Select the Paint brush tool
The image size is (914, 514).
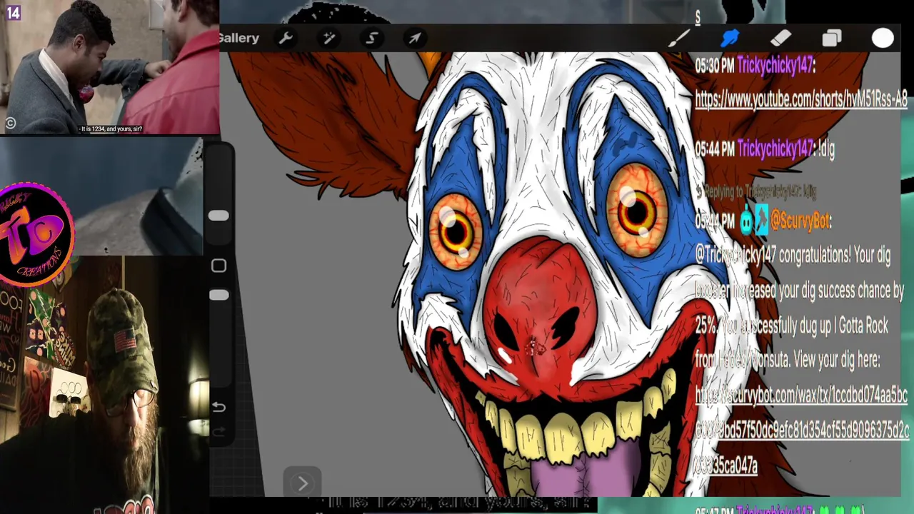click(x=678, y=38)
